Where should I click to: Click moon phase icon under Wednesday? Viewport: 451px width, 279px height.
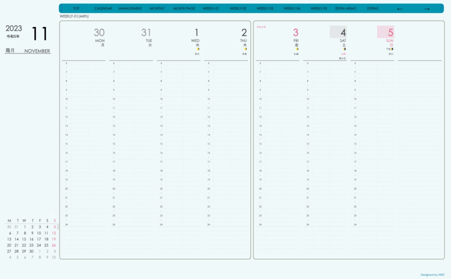click(198, 49)
